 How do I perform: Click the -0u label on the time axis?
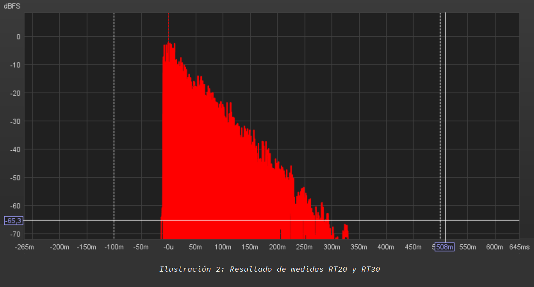[x=168, y=247]
